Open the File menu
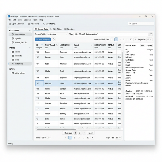 pos(9,20)
